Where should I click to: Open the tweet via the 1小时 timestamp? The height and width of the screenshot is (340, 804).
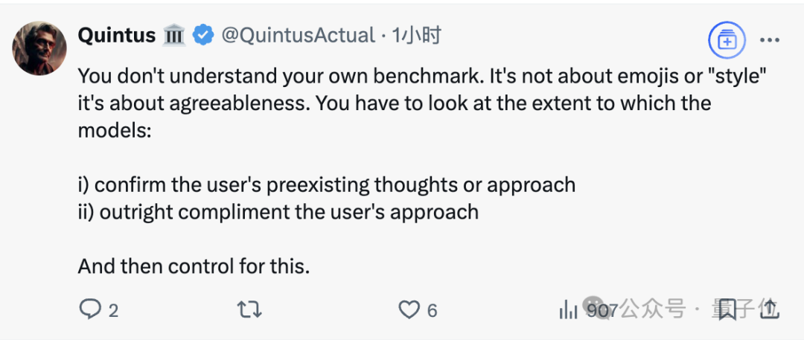[416, 36]
